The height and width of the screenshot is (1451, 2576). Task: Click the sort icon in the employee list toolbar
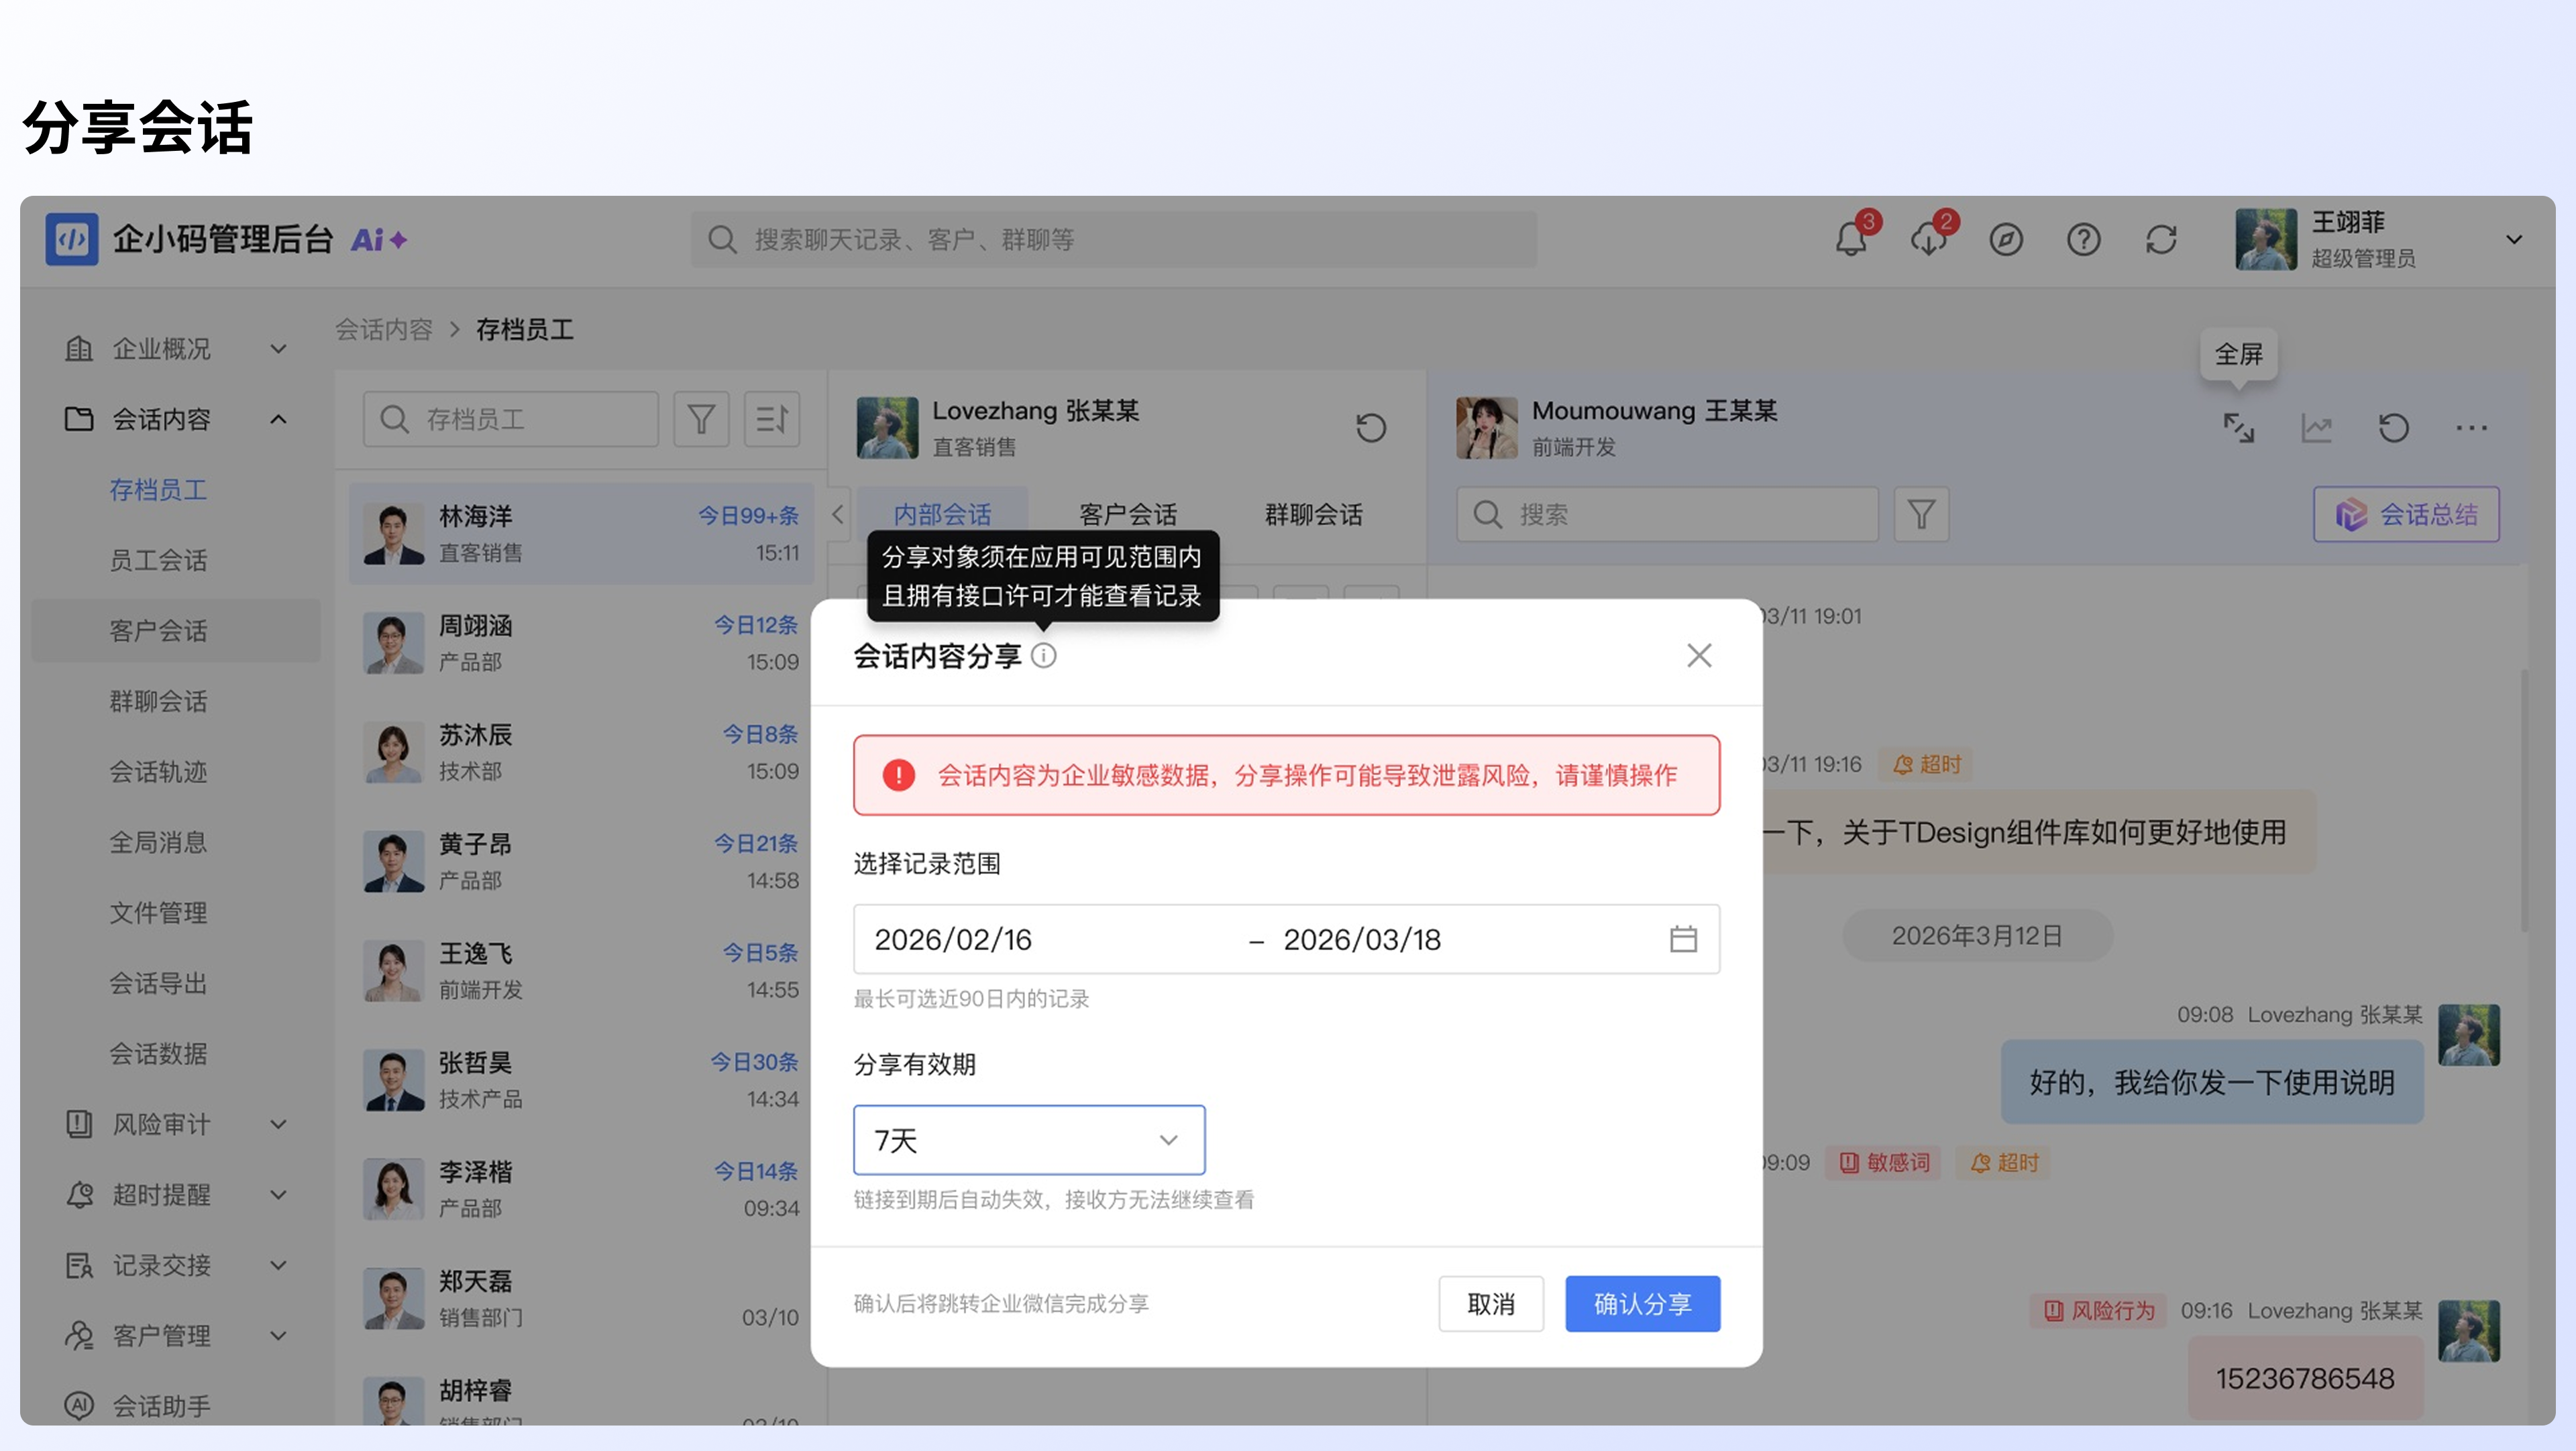click(771, 418)
